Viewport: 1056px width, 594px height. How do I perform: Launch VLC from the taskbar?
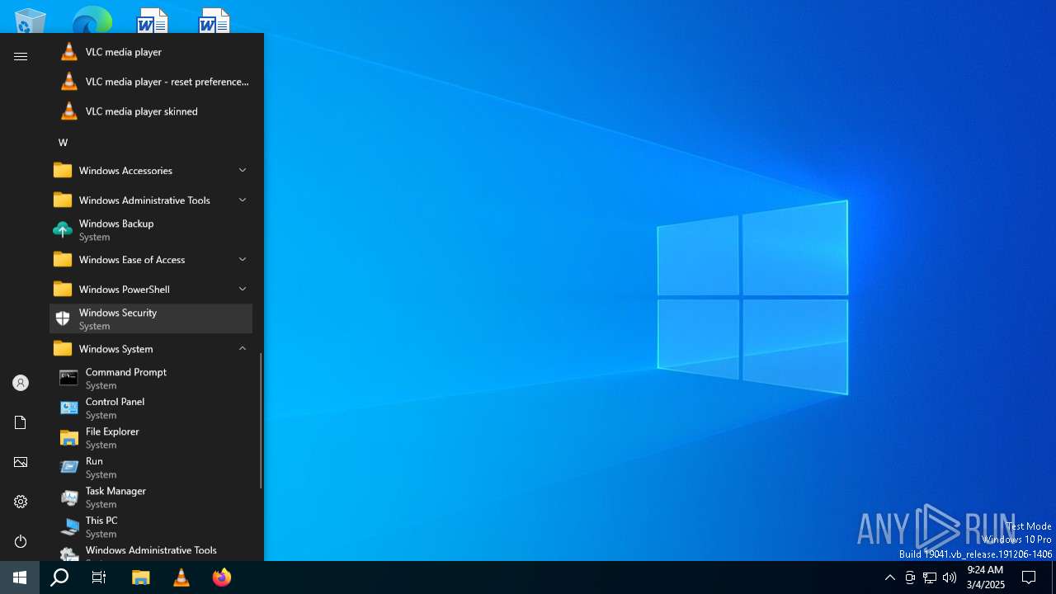point(181,577)
